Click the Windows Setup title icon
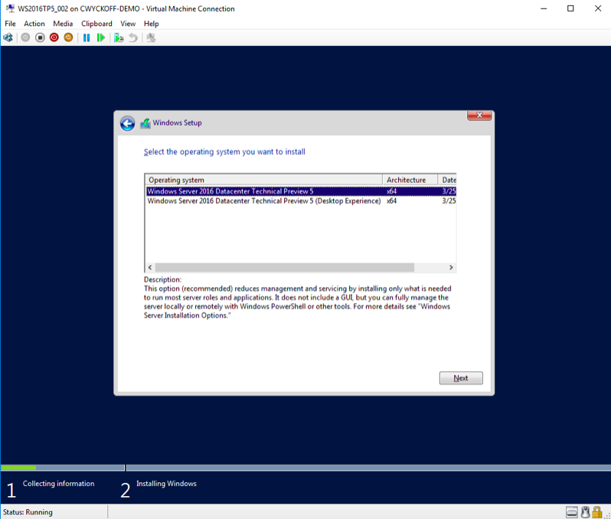 (145, 123)
